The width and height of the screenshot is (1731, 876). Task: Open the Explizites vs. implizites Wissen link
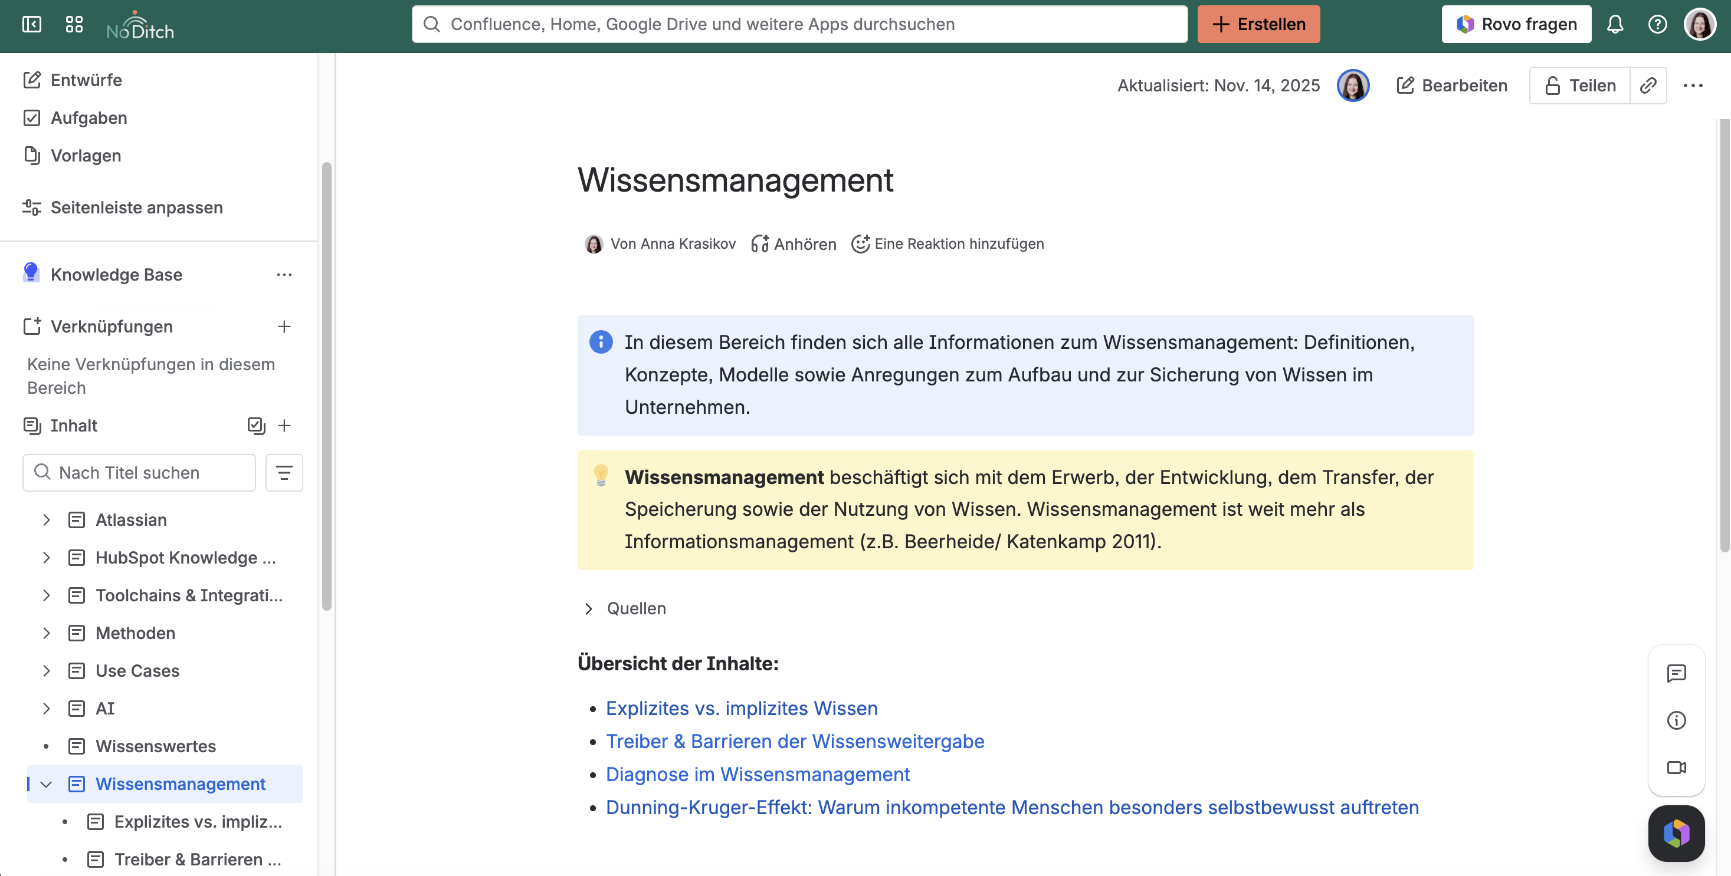pyautogui.click(x=741, y=708)
